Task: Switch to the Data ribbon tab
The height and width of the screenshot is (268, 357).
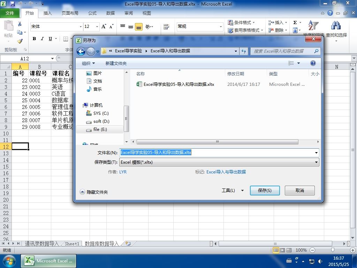Action: pyautogui.click(x=111, y=13)
